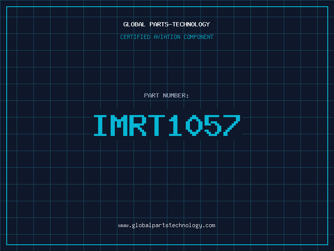Image resolution: width=334 pixels, height=251 pixels.
Task: Select the digit 0 in the part number
Action: [x=195, y=125]
